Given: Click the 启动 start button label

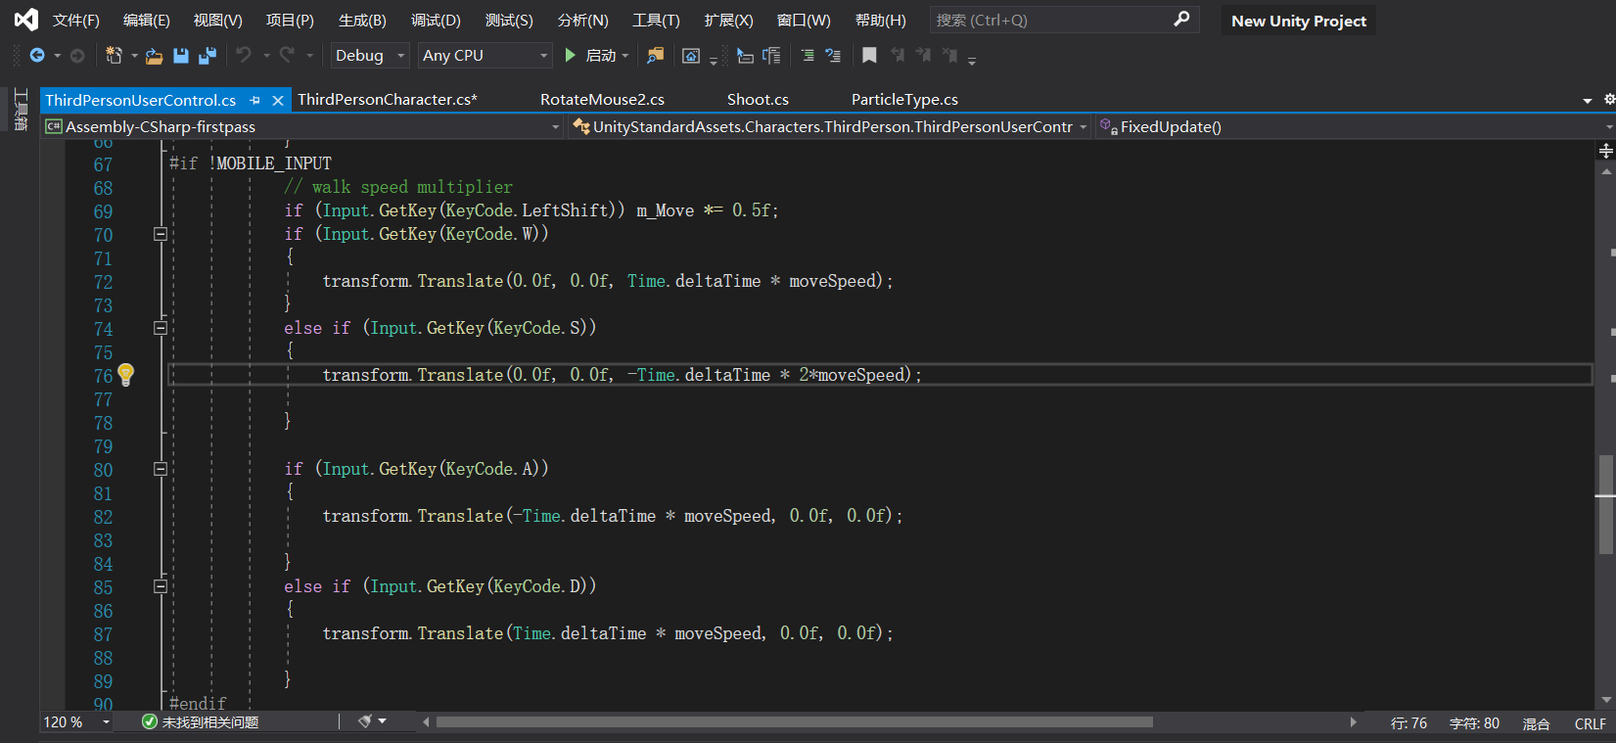Looking at the screenshot, I should pos(601,56).
